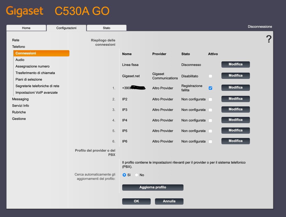
Task: Tick the Attivo checkbox for IP6
Action: click(210, 142)
